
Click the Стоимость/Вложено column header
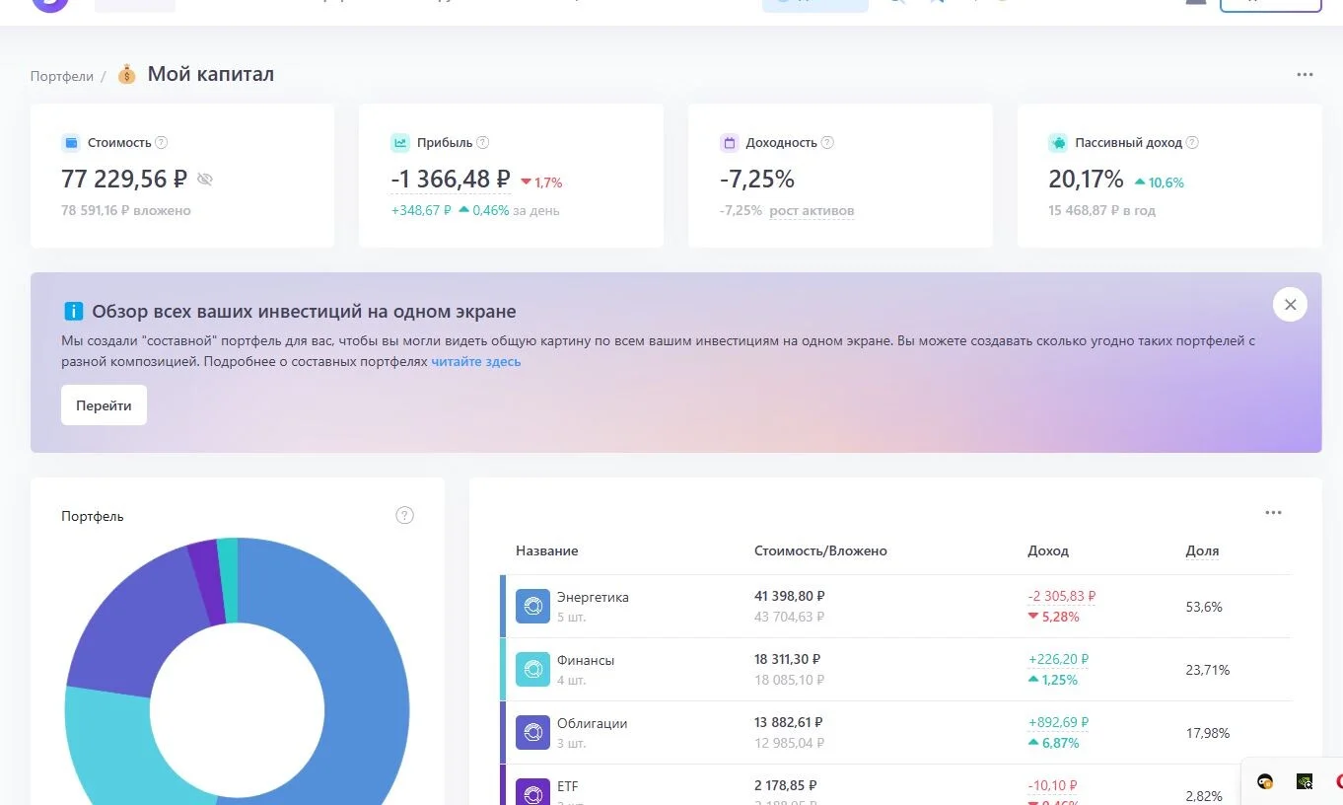[820, 550]
